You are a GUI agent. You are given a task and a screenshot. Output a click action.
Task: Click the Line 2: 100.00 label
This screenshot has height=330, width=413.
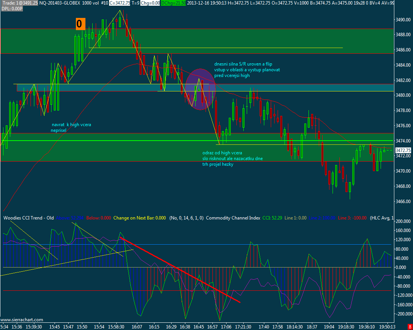[x=322, y=218]
